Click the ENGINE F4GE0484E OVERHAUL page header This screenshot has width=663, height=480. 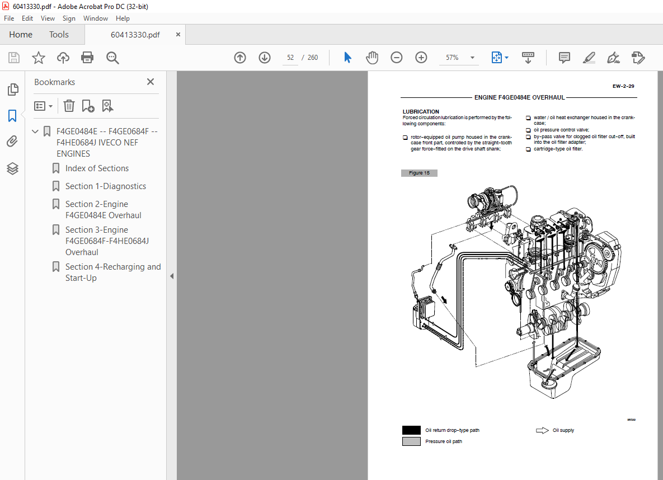click(519, 98)
